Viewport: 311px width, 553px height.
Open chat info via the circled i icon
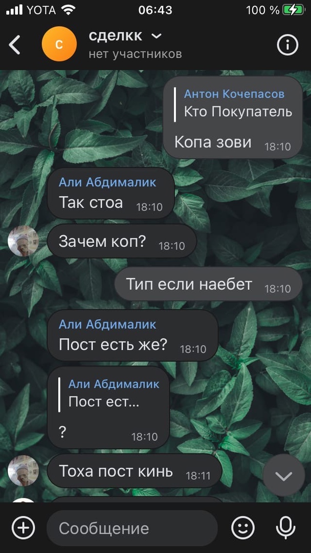click(x=287, y=45)
